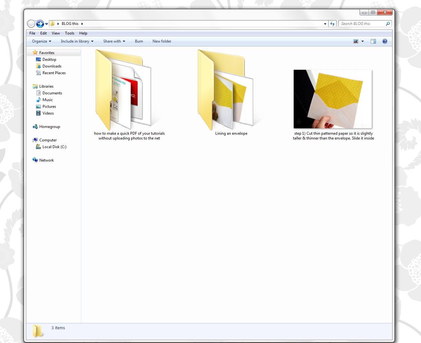421x343 pixels.
Task: Refresh the current folder view
Action: 332,24
